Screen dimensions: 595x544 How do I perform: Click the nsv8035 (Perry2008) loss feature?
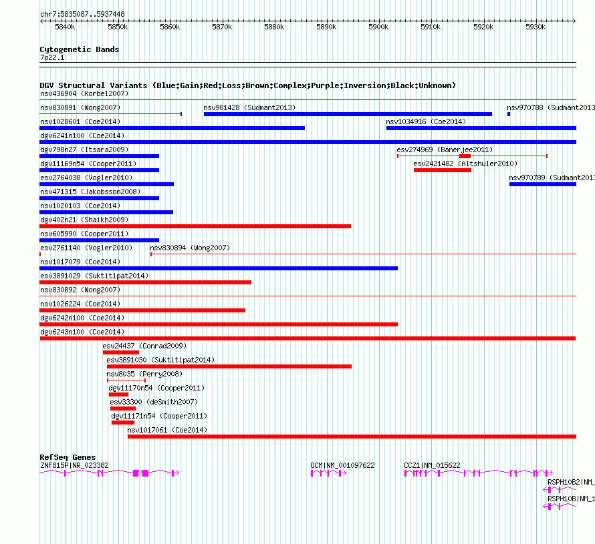[126, 380]
